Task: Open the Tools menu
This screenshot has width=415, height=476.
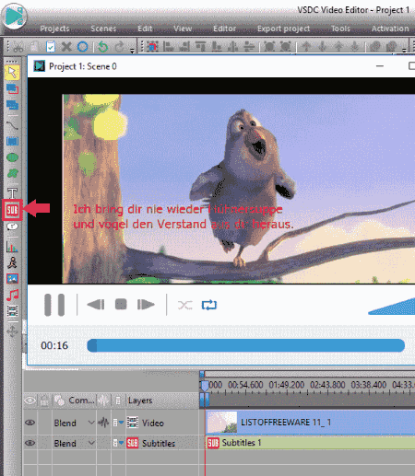Action: click(x=340, y=29)
